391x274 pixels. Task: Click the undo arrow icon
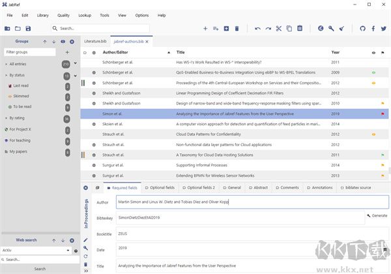257,29
